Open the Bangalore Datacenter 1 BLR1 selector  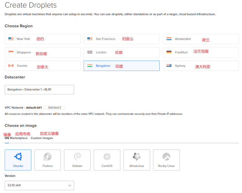click(x=39, y=90)
